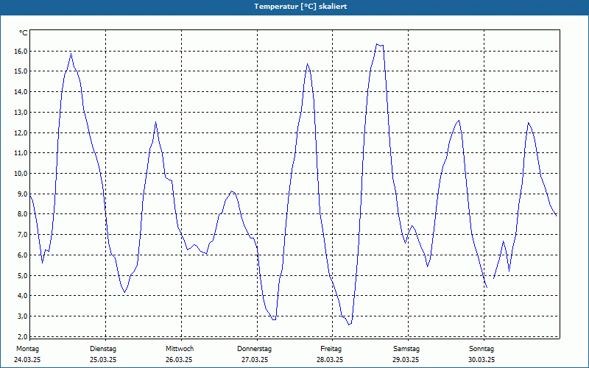Click the °C unit label on axis
Image resolution: width=589 pixels, height=368 pixels.
(x=24, y=33)
